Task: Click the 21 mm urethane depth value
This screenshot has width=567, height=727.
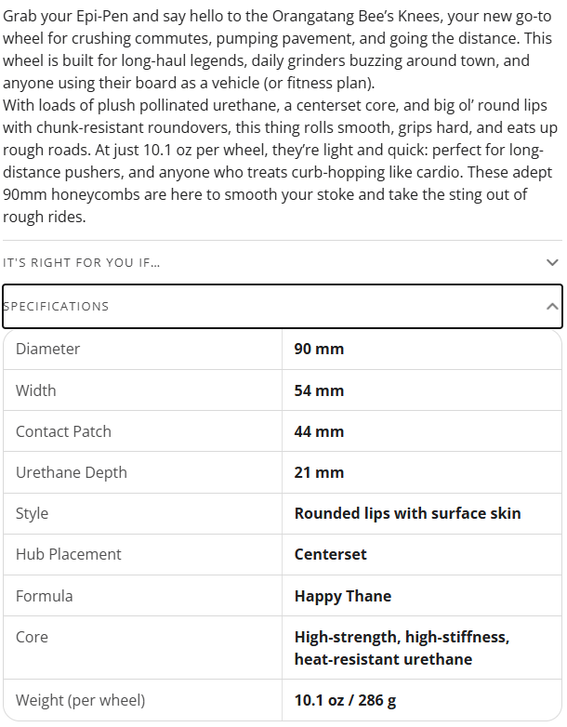Action: click(x=319, y=472)
